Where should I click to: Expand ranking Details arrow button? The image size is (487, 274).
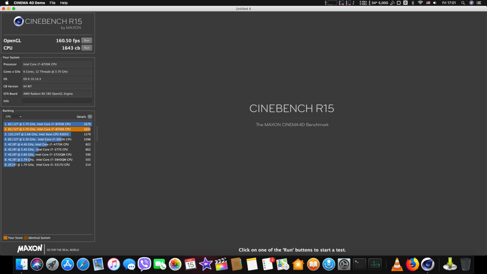coord(90,117)
